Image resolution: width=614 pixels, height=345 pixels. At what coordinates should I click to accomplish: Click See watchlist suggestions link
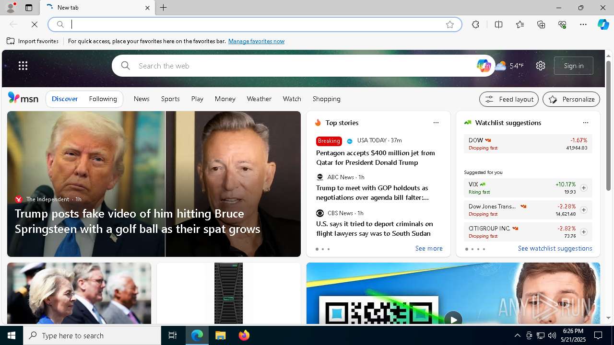555,248
